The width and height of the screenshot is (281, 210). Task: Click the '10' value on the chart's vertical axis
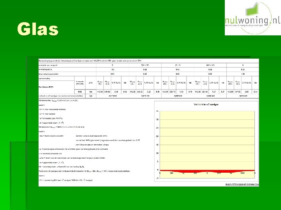pyautogui.click(x=157, y=153)
